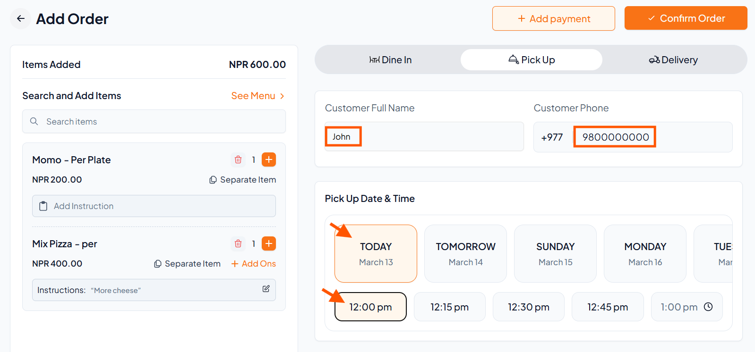Switch to the Delivery tab

click(x=673, y=60)
